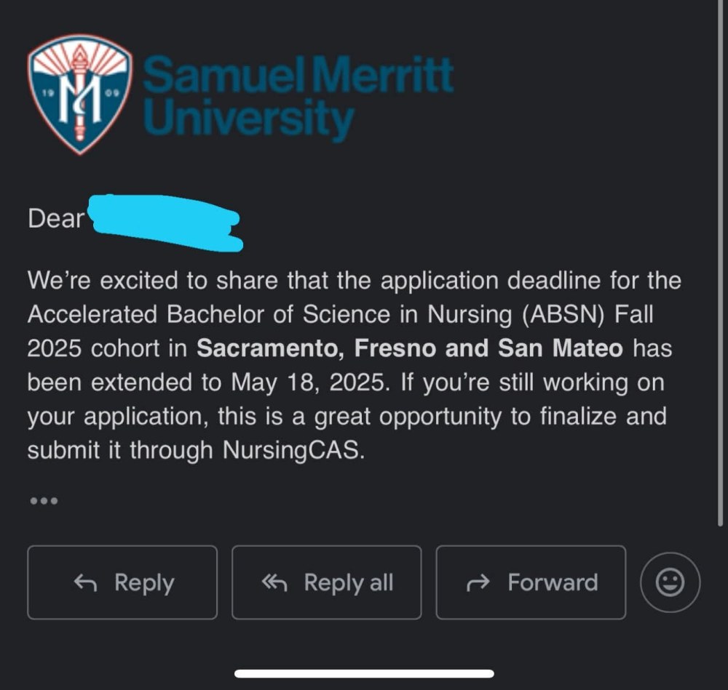Click the word Dear in greeting
Viewport: 728px width, 690px height.
coord(56,218)
